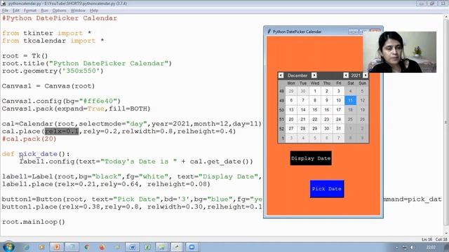This screenshot has width=449, height=252.
Task: Click 'Canvas1 = Canvas(root)' code line
Action: click(x=48, y=86)
